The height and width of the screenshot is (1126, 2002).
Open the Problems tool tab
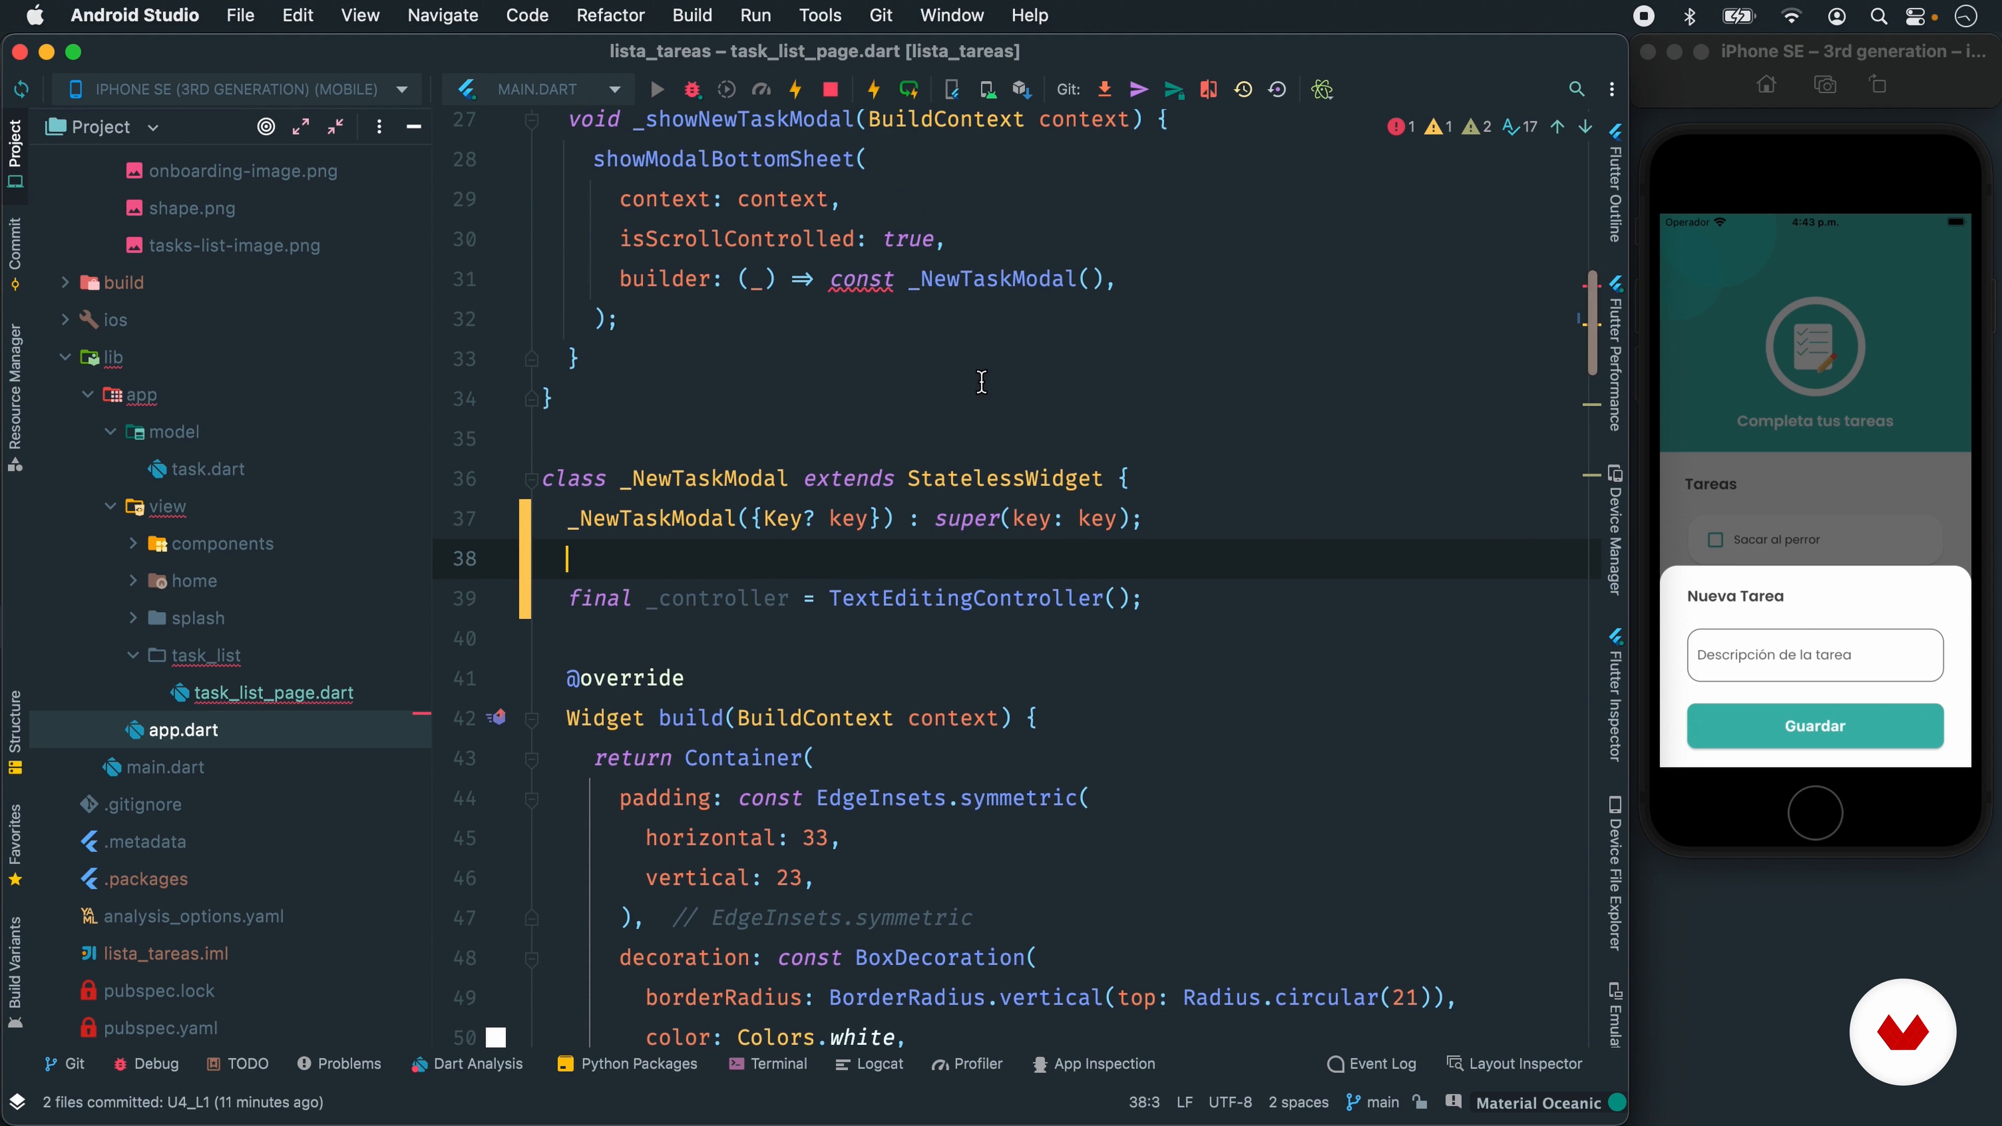tap(339, 1064)
